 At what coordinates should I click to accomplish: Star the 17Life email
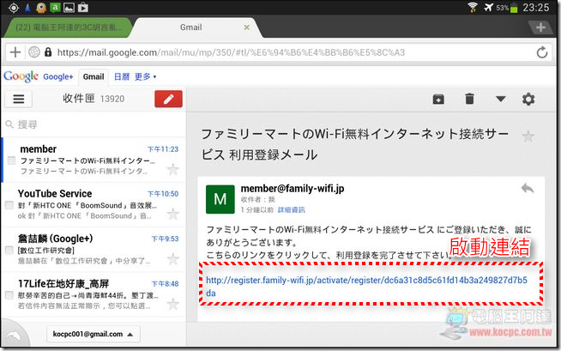point(172,304)
